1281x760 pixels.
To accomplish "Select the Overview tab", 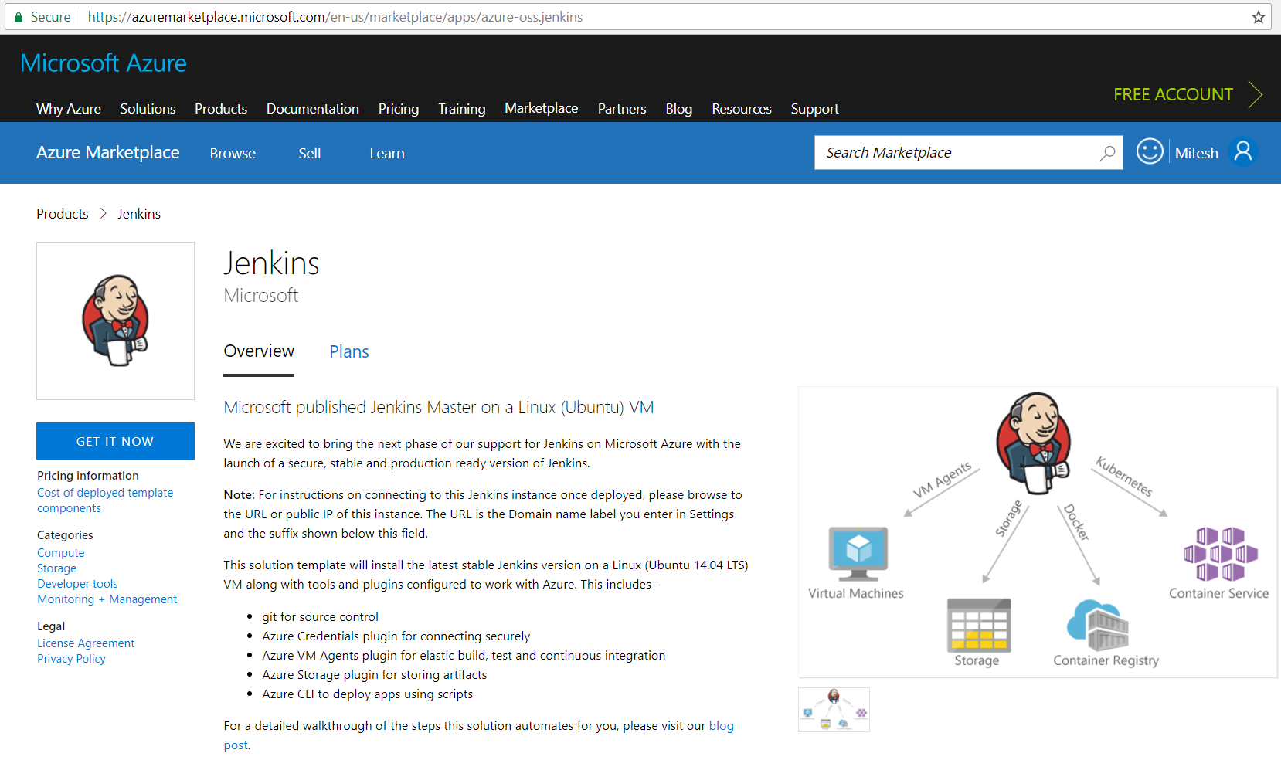I will click(x=259, y=351).
